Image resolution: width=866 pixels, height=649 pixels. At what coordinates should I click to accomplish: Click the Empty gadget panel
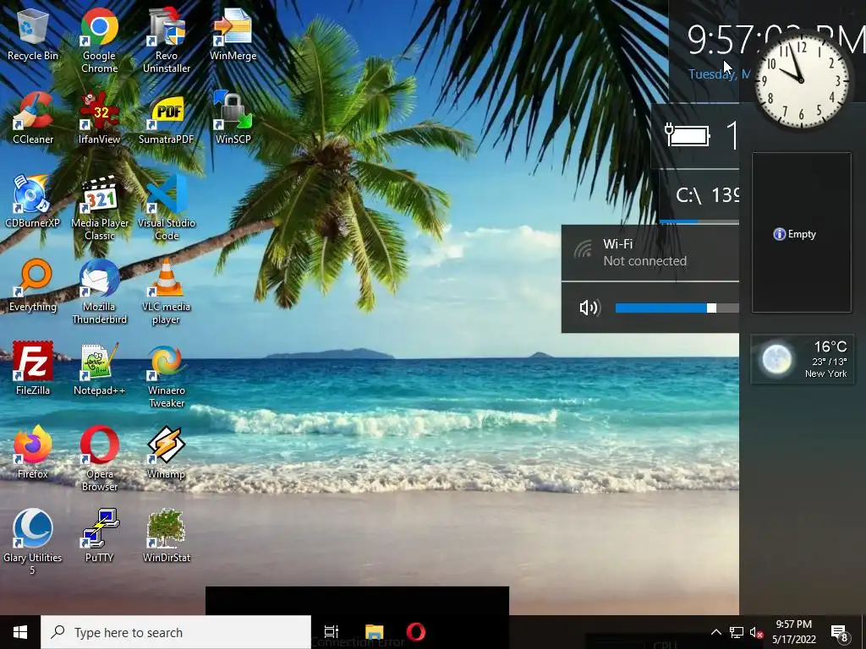pos(802,233)
